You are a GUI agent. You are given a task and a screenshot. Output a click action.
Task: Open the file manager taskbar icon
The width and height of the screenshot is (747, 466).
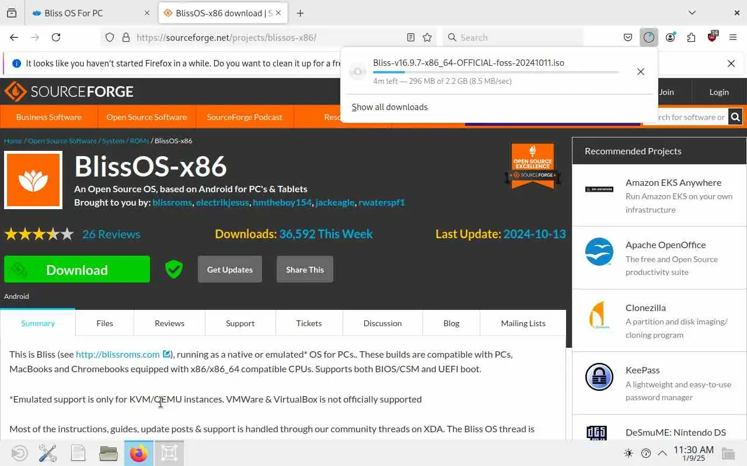coord(109,453)
